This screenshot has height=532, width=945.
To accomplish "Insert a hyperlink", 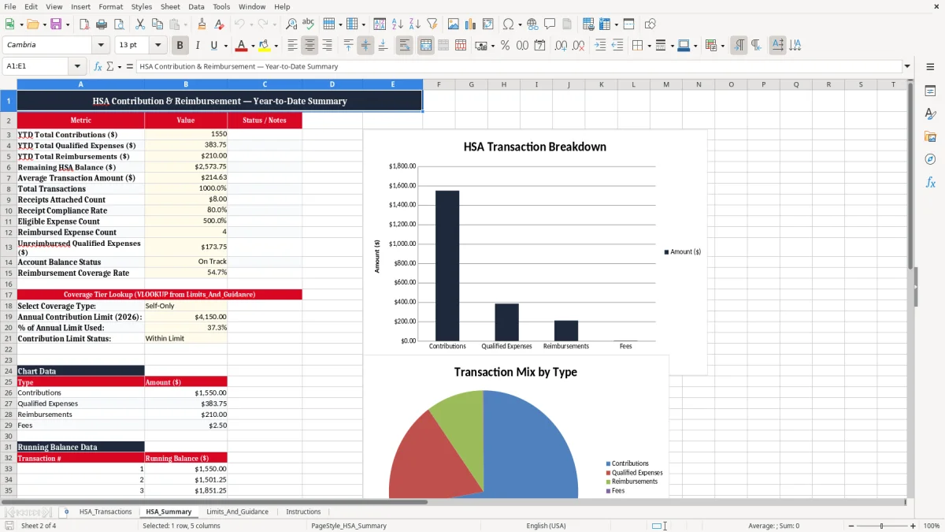I will [532, 24].
